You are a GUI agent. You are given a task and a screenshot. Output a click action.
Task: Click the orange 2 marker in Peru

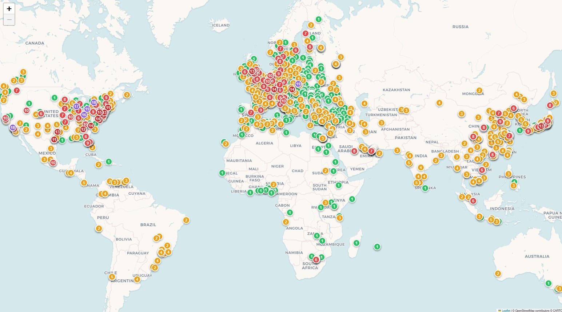point(99,228)
